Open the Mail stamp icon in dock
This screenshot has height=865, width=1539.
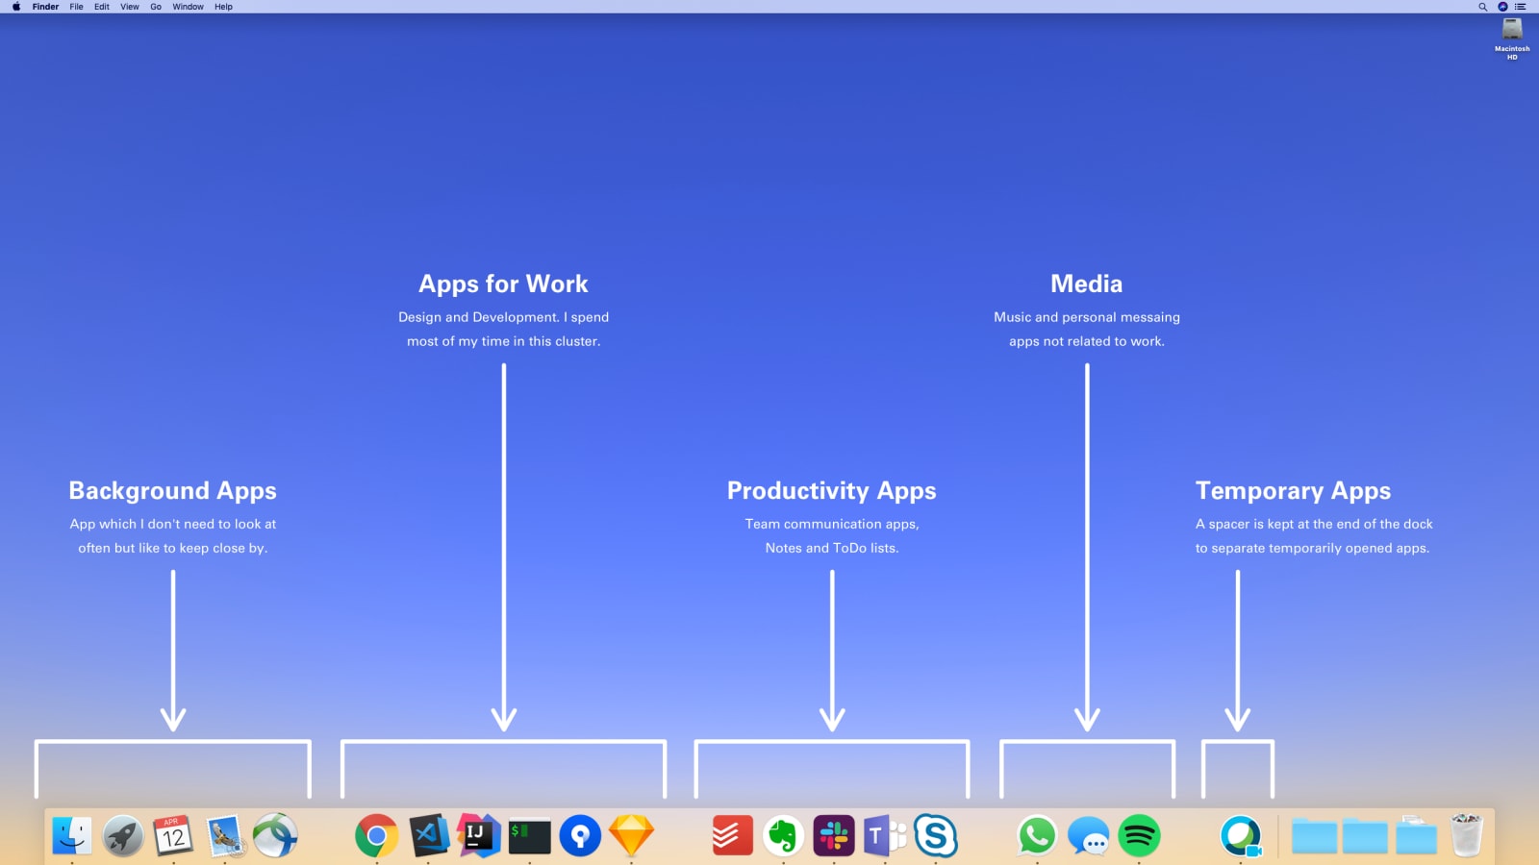pos(225,836)
